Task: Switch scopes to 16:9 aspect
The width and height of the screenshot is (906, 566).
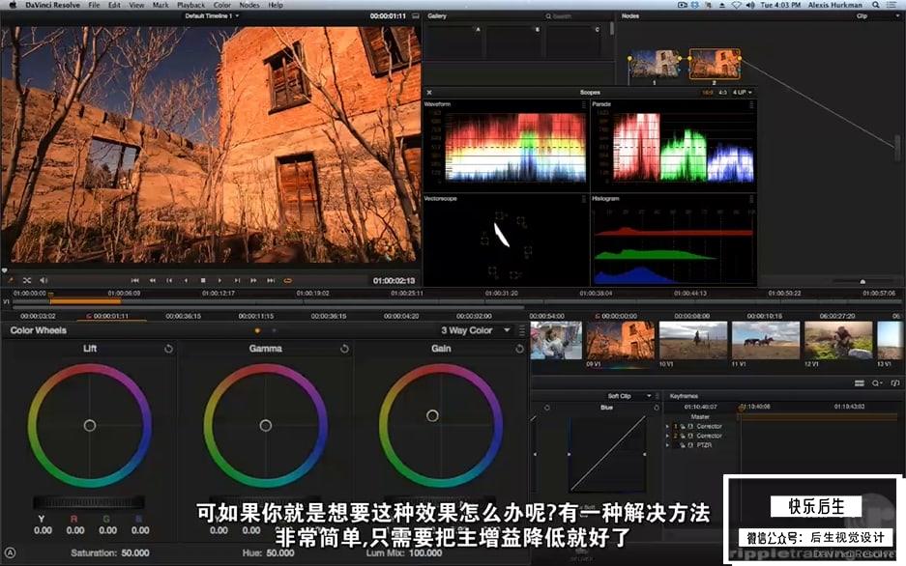Action: click(x=707, y=93)
